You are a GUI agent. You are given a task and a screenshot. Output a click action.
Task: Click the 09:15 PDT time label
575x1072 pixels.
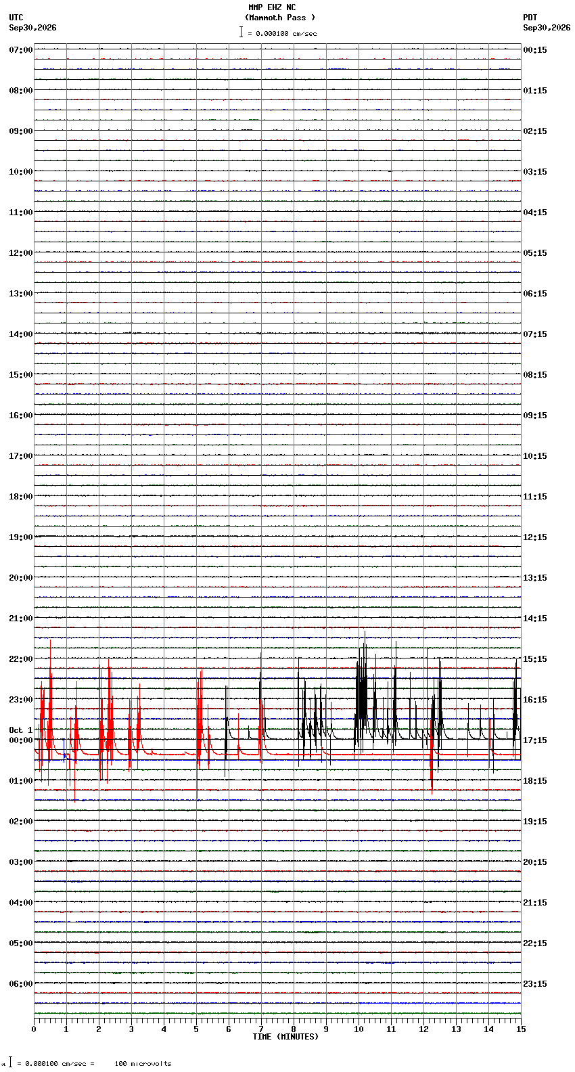pos(535,416)
